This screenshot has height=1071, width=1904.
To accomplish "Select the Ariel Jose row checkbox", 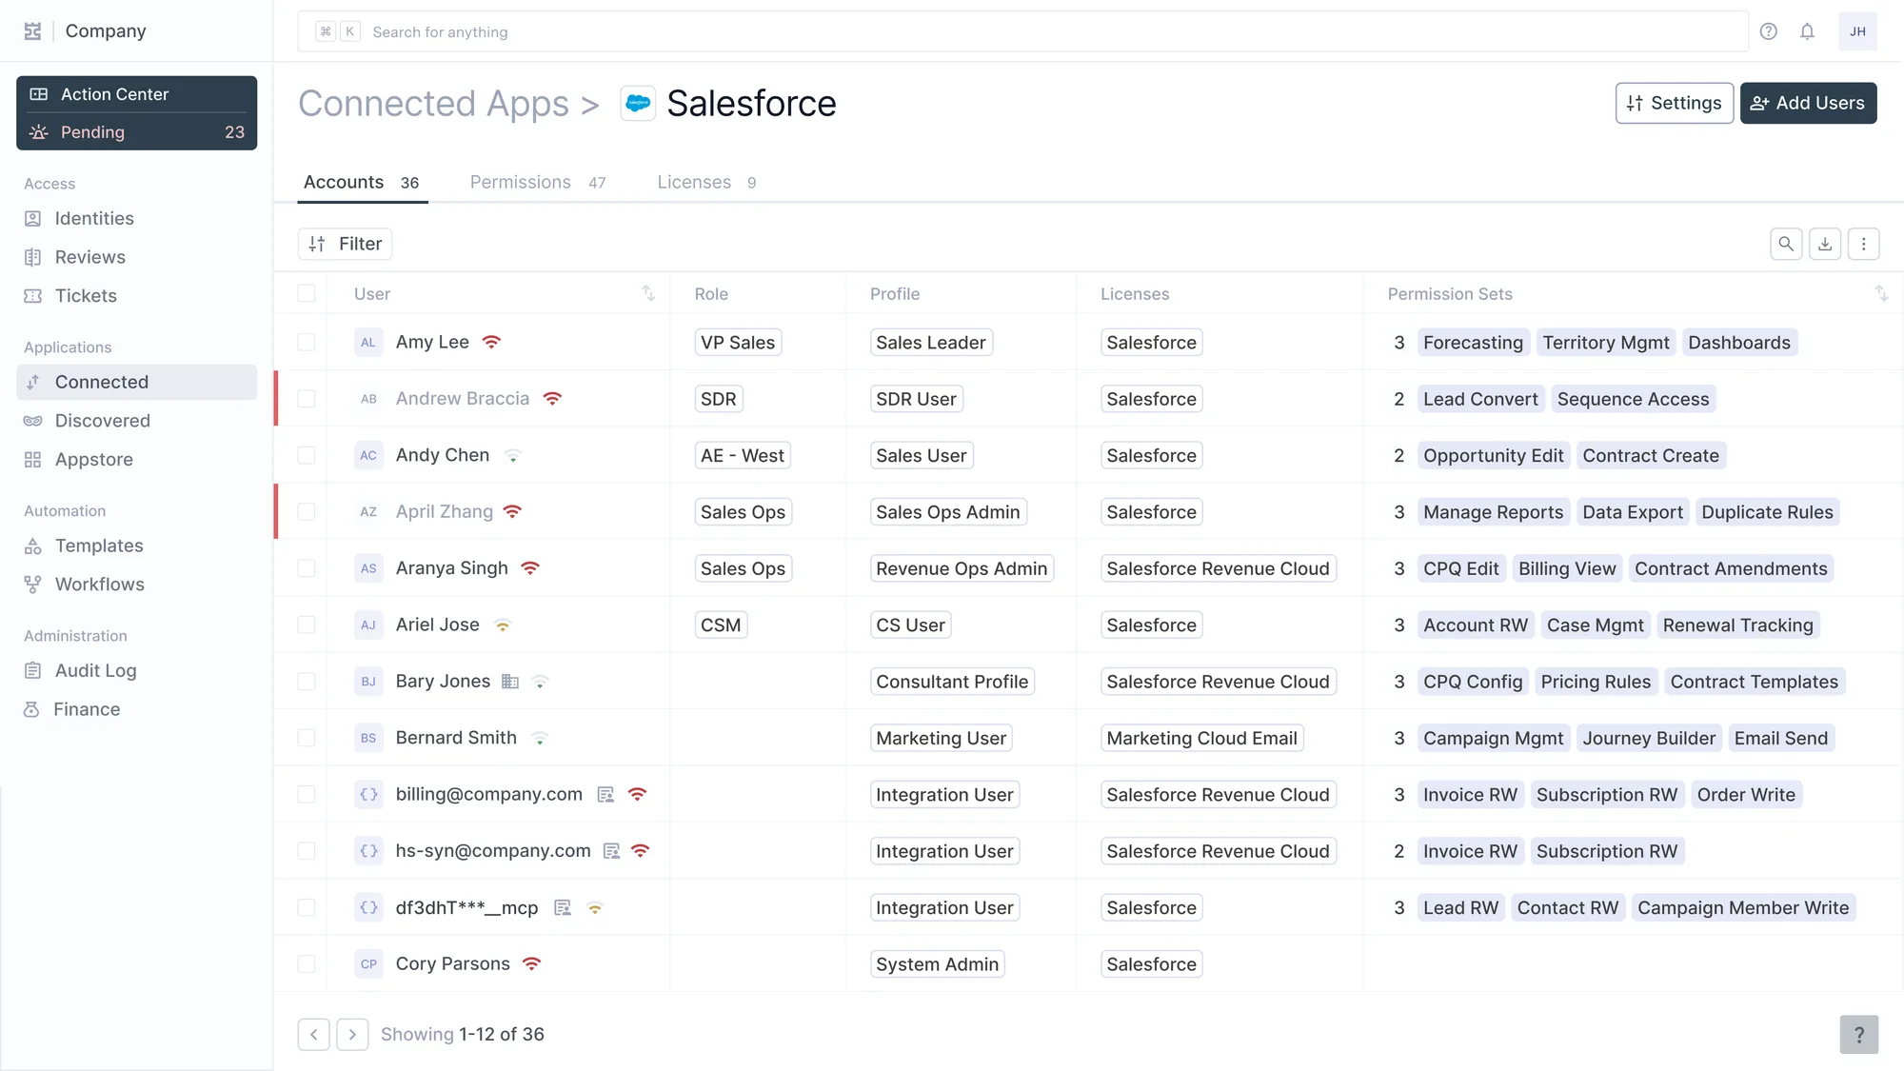I will 307,625.
